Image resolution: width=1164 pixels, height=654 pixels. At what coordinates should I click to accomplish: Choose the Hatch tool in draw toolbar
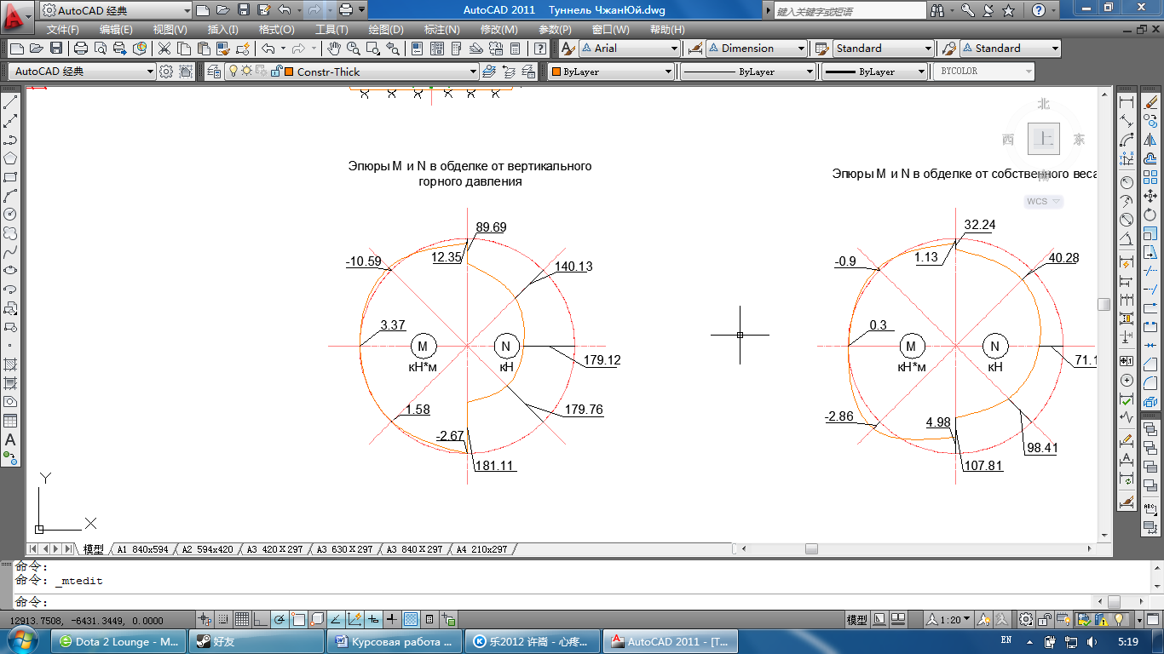[11, 364]
